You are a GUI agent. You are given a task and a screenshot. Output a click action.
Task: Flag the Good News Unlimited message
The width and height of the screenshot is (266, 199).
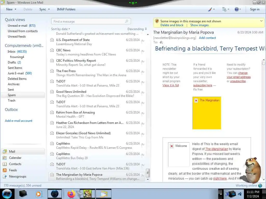(x=143, y=93)
